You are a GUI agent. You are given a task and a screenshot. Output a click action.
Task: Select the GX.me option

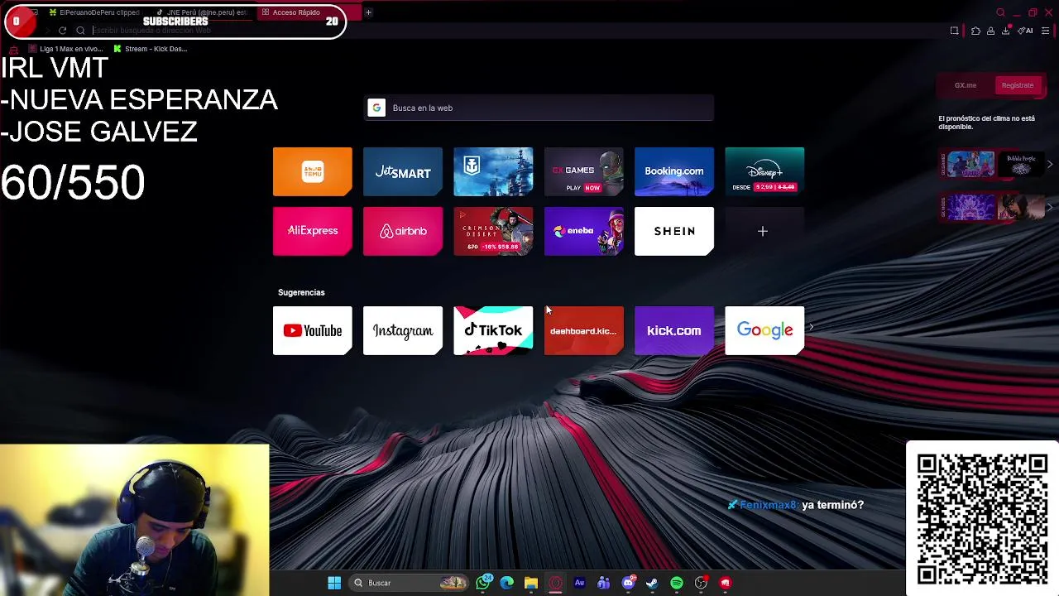966,85
